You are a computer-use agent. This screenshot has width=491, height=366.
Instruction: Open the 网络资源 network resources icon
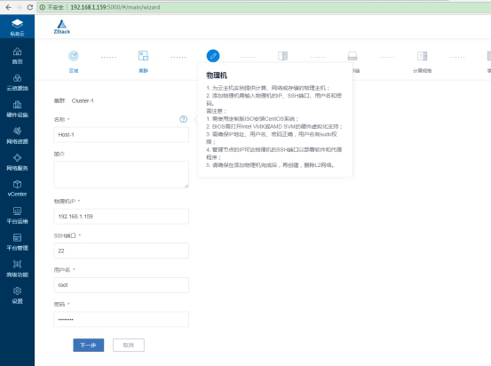point(17,136)
